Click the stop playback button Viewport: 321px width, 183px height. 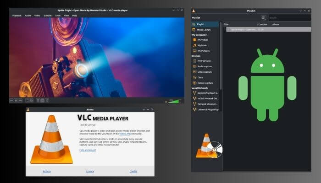(15, 100)
